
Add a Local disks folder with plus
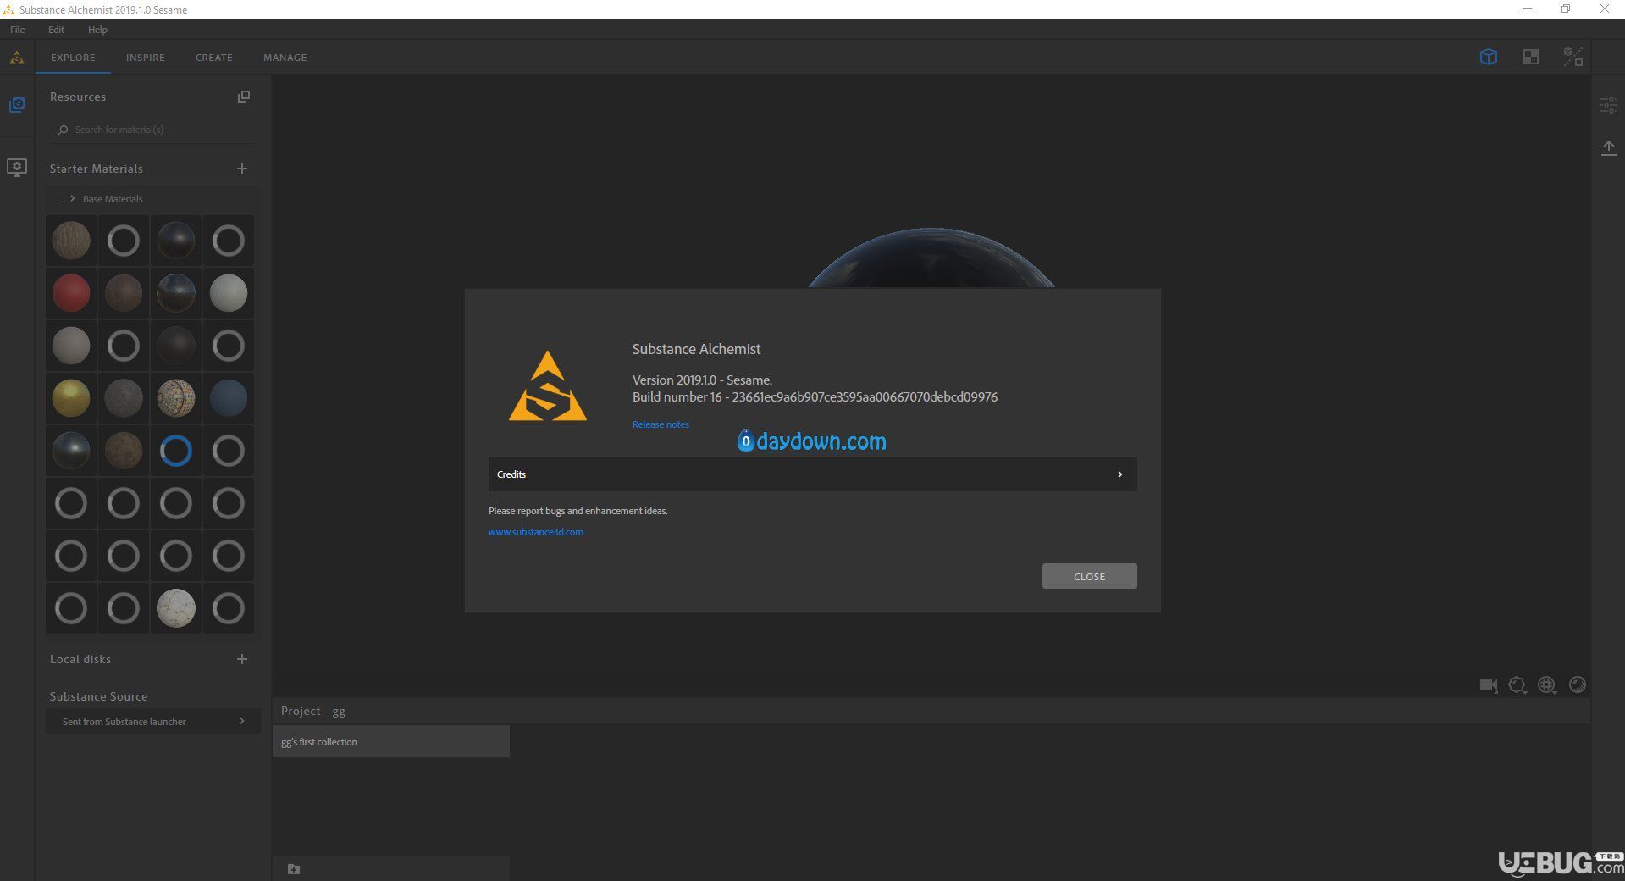pos(242,659)
